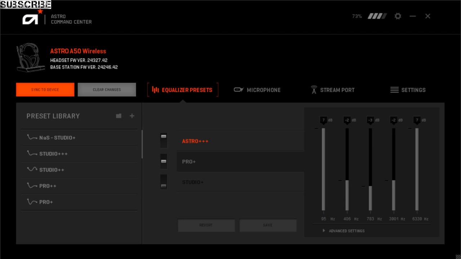
Task: Click the 73% battery percentage text
Action: point(357,16)
